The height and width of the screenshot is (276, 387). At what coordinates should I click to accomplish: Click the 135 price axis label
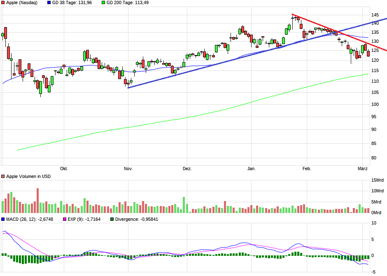pyautogui.click(x=375, y=33)
